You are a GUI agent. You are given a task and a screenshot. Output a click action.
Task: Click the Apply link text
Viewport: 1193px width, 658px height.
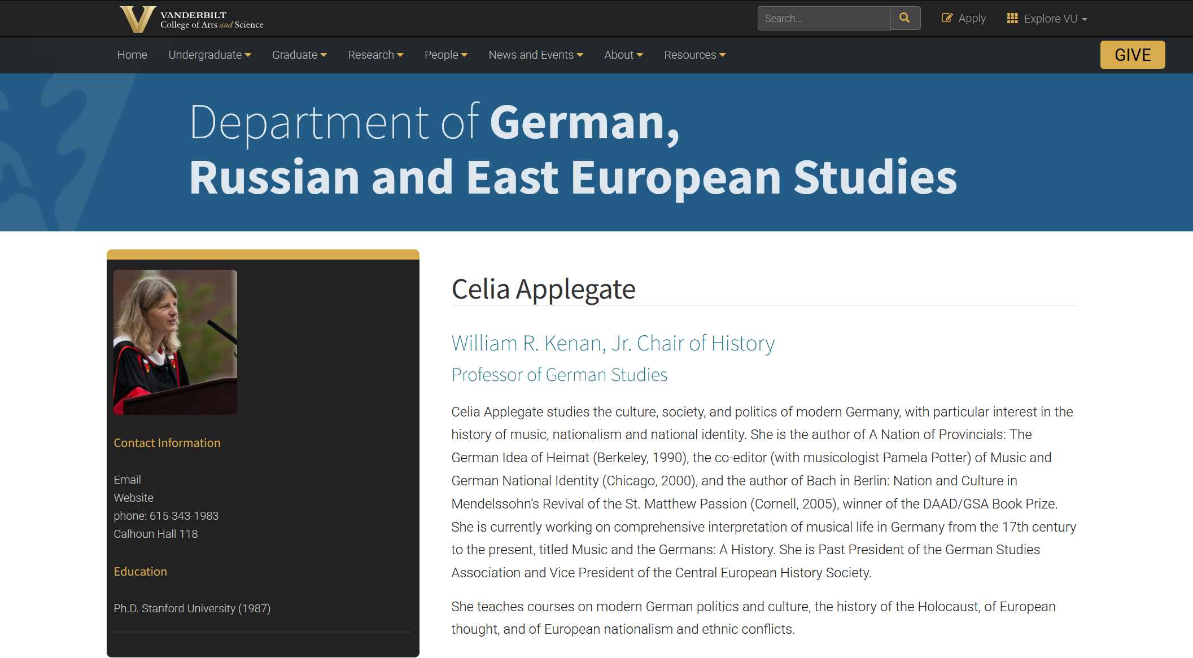[972, 18]
